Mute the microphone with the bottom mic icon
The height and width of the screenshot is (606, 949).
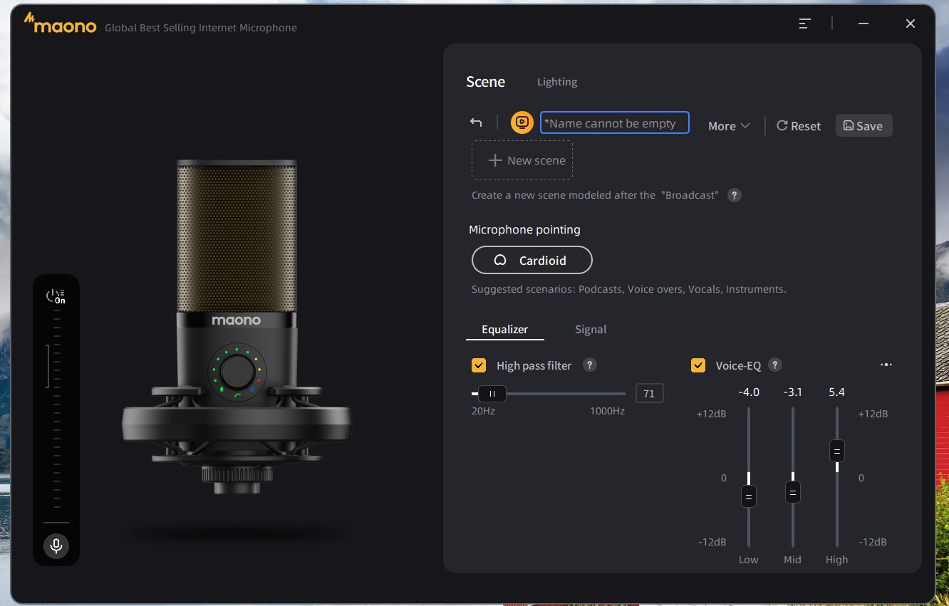[x=56, y=546]
